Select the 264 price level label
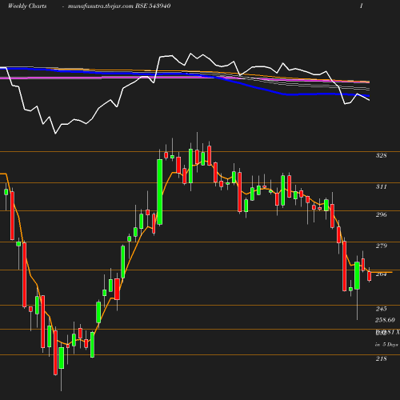The width and height of the screenshot is (400, 400). 381,274
